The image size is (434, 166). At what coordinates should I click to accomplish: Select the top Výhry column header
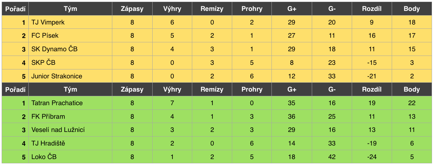click(172, 9)
